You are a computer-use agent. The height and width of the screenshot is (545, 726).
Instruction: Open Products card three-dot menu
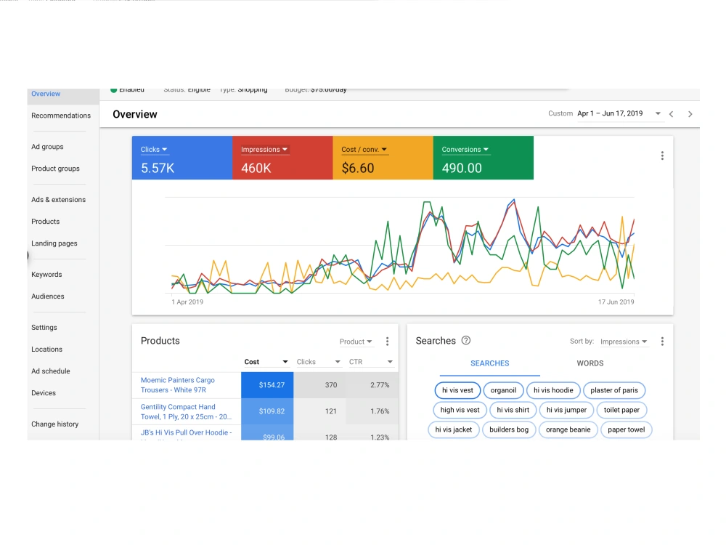point(387,342)
